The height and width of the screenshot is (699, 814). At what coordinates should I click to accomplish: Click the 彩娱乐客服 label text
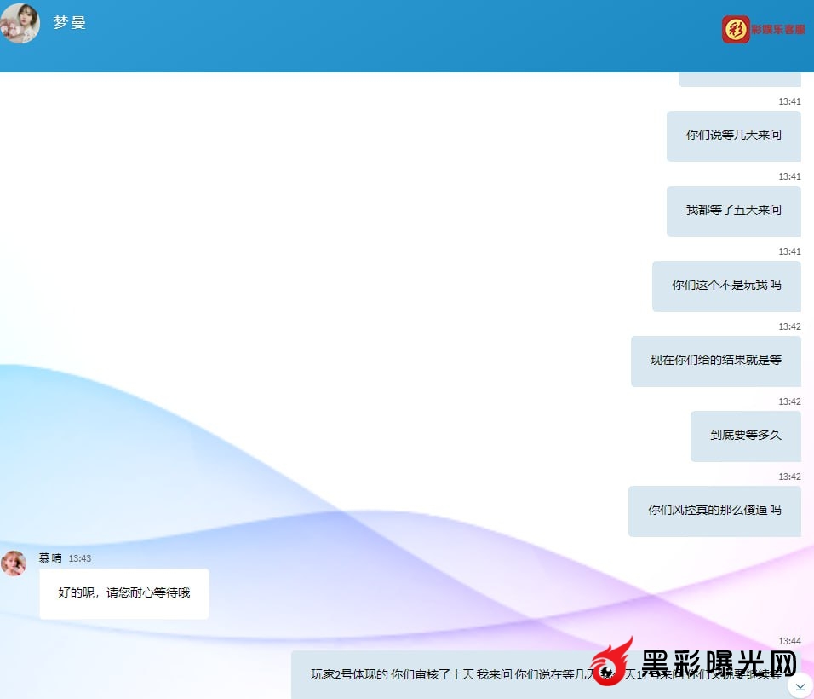click(x=777, y=30)
